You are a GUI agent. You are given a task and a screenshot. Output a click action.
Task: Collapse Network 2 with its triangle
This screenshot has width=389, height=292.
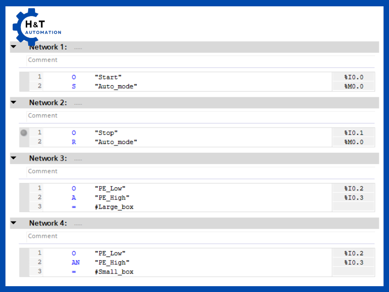point(14,103)
